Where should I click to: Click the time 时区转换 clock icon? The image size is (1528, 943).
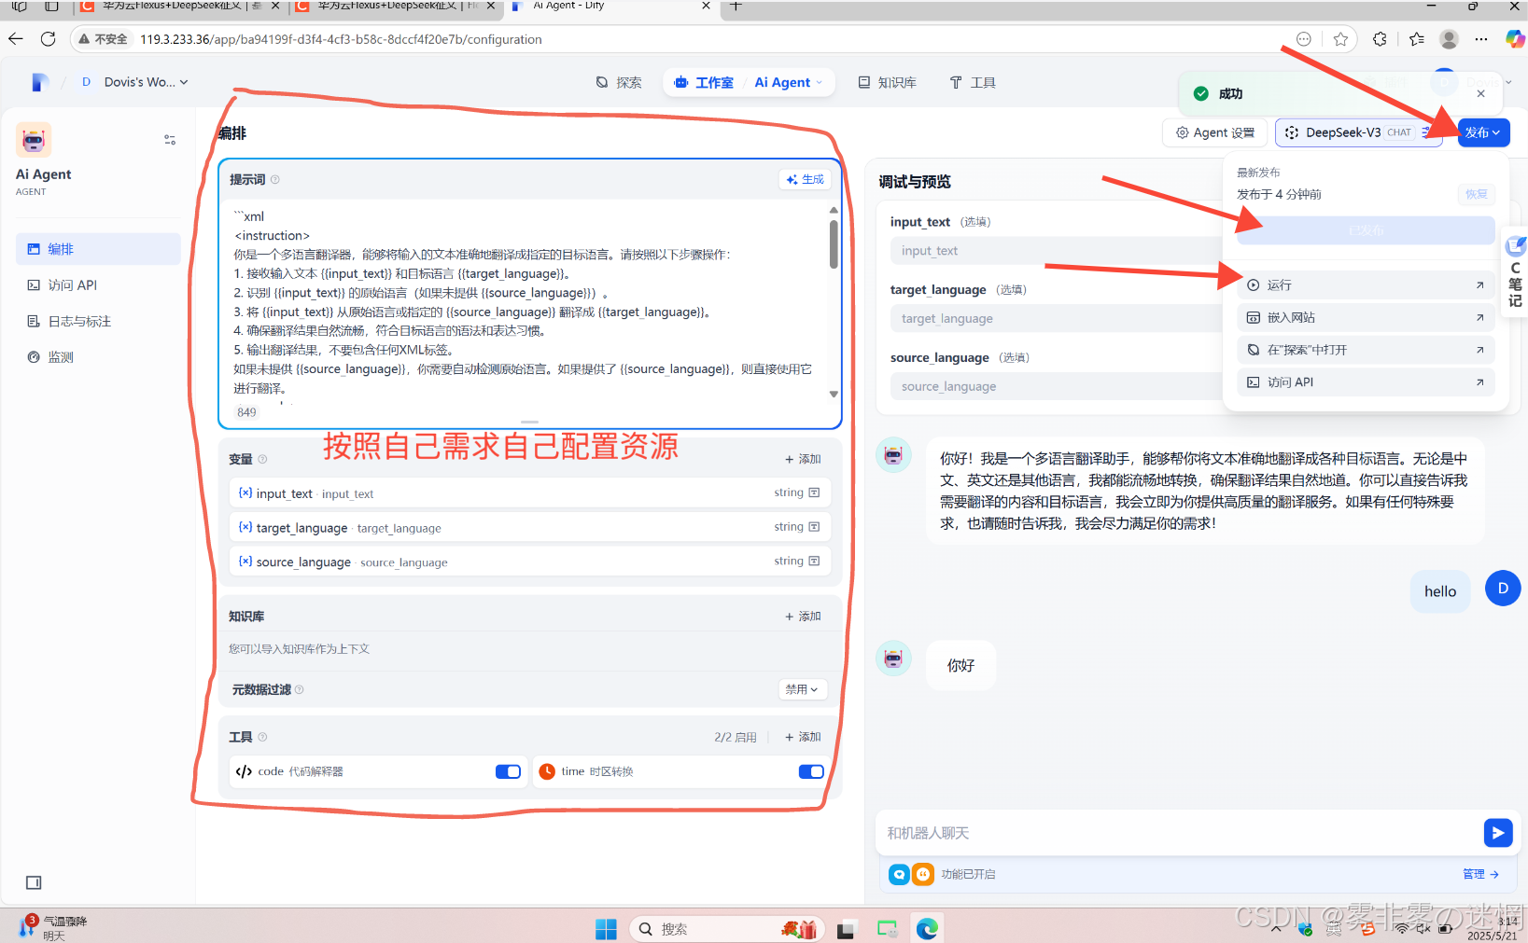pos(547,771)
